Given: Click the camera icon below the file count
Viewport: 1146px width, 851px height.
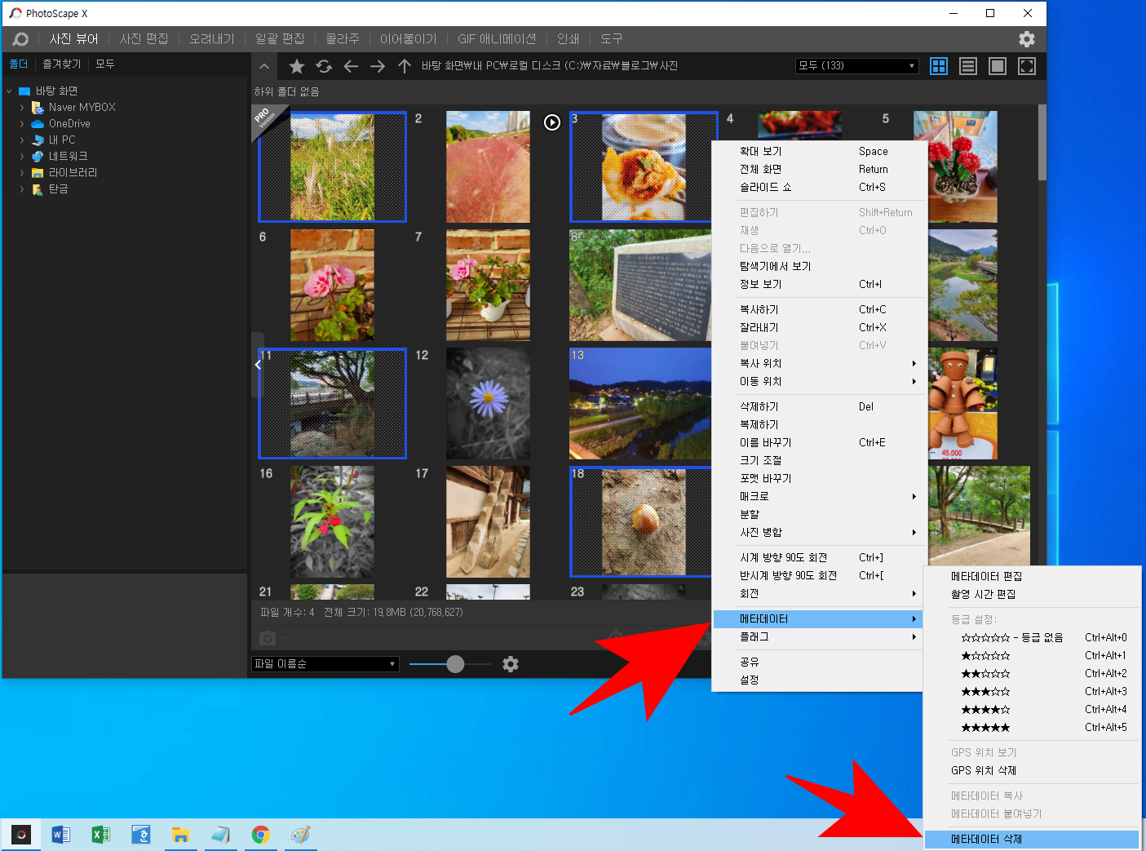Looking at the screenshot, I should [268, 638].
